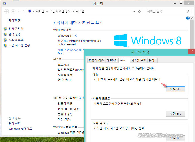Click the shield icon beside 장치 관리자

tap(5, 29)
